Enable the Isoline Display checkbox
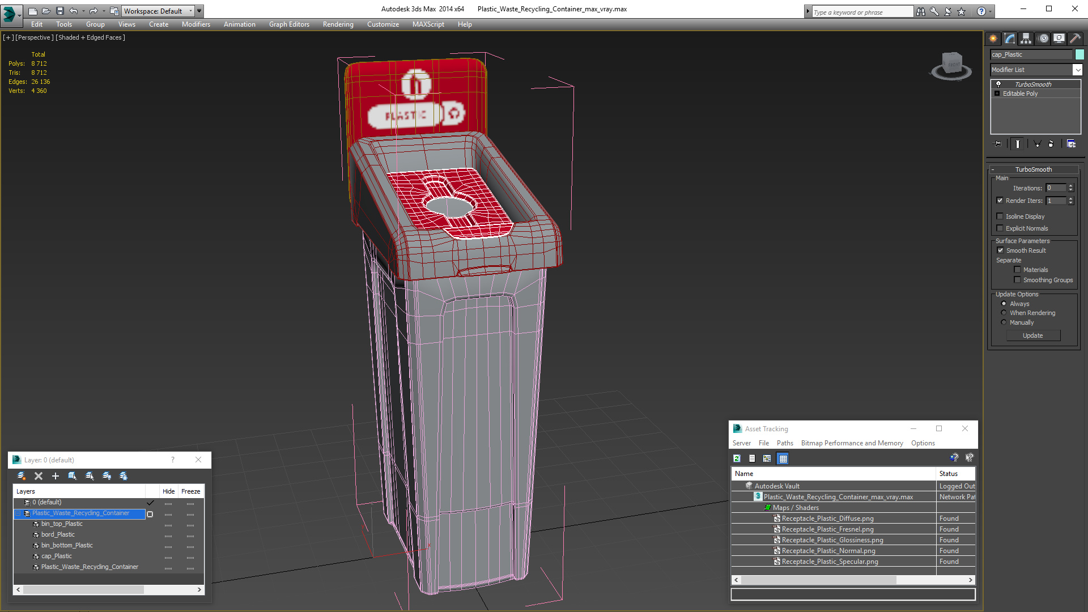The height and width of the screenshot is (612, 1088). click(1000, 216)
